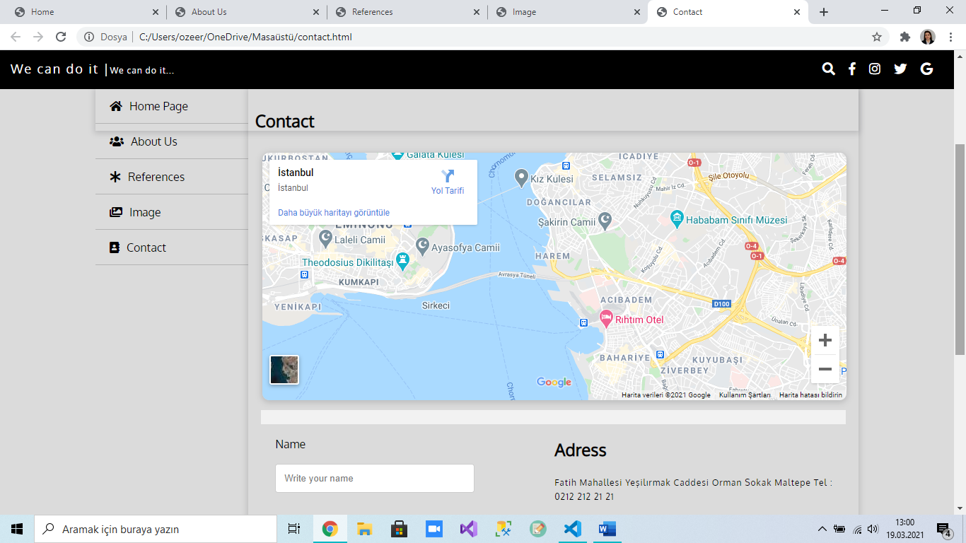The image size is (966, 543).
Task: Click the Facebook icon in the header
Action: click(851, 69)
